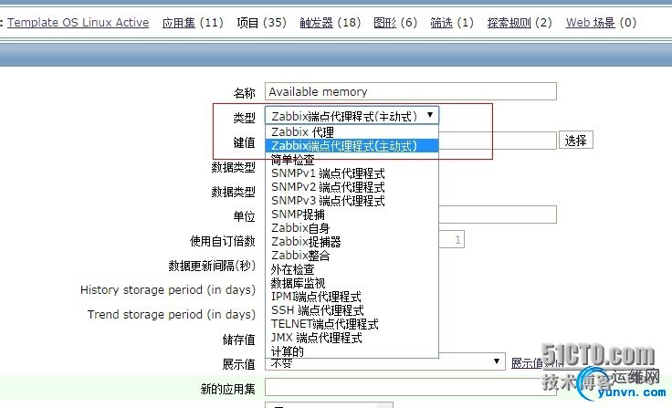Choose the Zabbix整合 option

tap(352, 256)
